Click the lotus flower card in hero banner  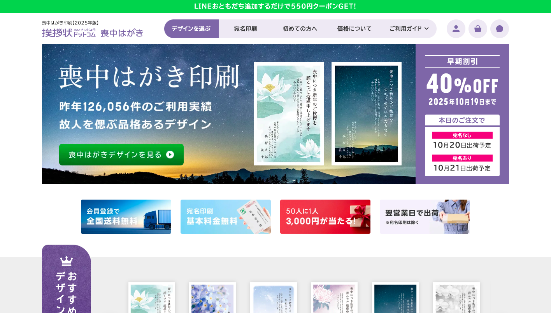289,114
